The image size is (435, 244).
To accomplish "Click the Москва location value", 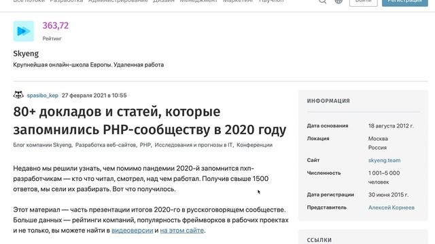I will (378, 138).
